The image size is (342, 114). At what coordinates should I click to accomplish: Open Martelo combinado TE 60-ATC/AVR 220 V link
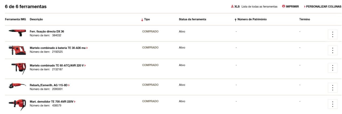(58, 66)
